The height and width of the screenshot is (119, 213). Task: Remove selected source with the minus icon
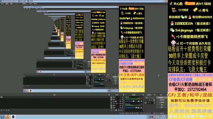click(x=114, y=110)
